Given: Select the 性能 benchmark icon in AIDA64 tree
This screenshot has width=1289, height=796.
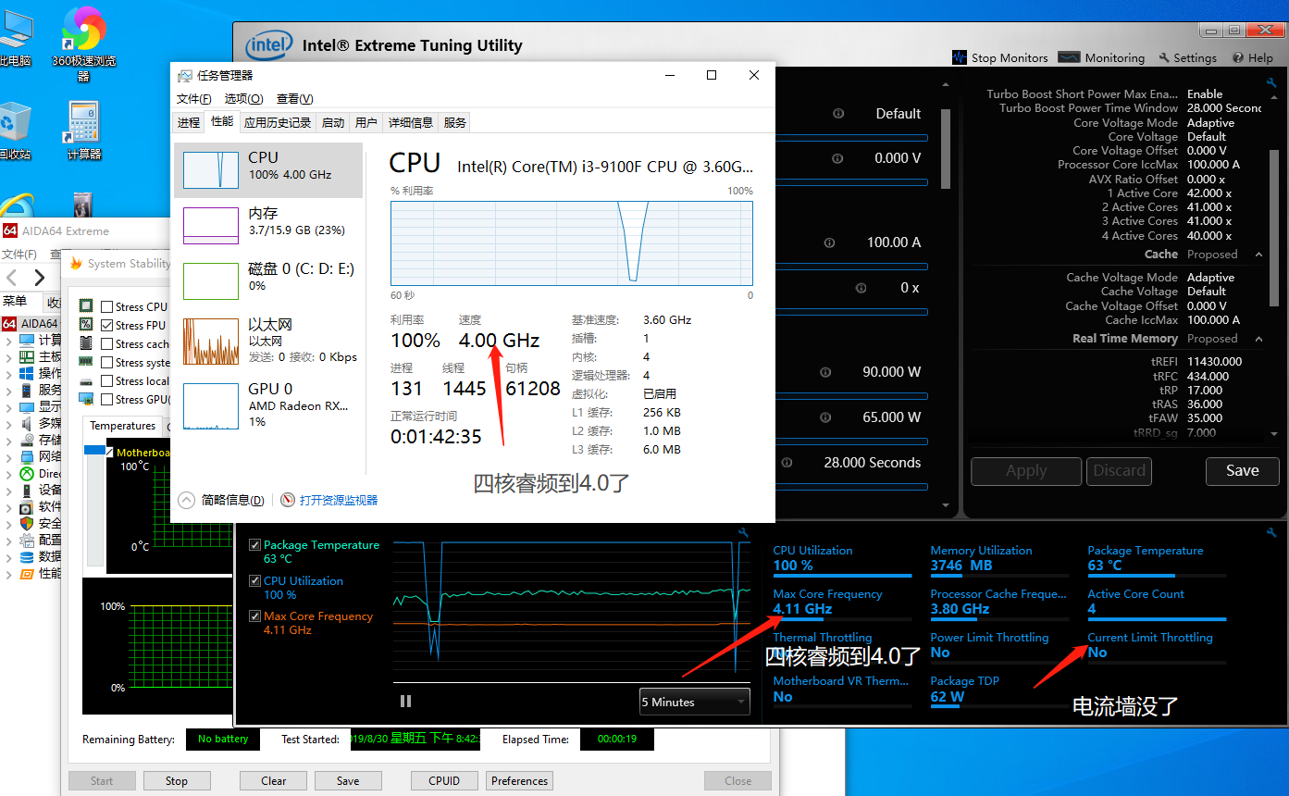Looking at the screenshot, I should tap(27, 574).
